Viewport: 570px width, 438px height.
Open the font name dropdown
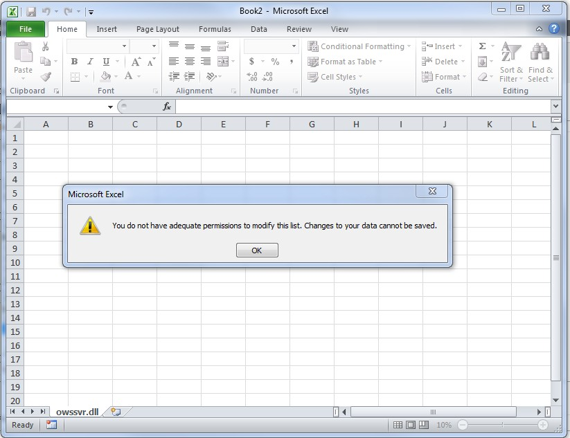click(x=125, y=46)
